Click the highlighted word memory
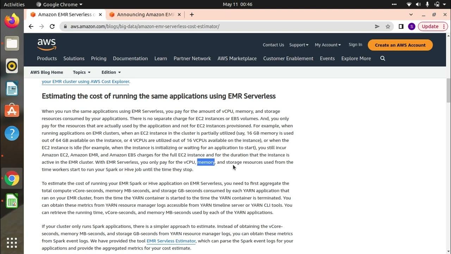The width and height of the screenshot is (451, 254). coord(206,162)
